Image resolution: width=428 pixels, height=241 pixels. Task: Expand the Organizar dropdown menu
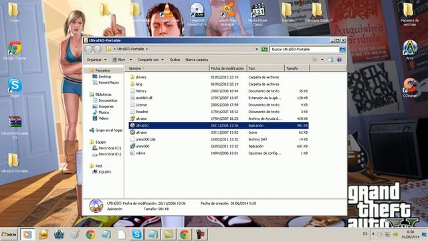tap(96, 60)
